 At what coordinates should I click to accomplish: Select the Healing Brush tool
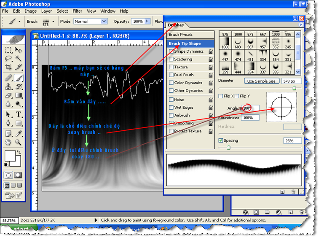click(x=8, y=78)
